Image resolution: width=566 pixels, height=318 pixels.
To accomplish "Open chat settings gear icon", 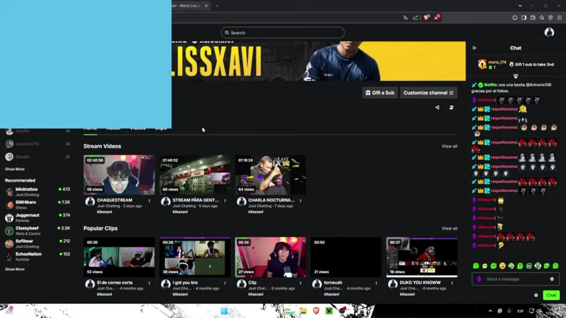I will pyautogui.click(x=536, y=295).
